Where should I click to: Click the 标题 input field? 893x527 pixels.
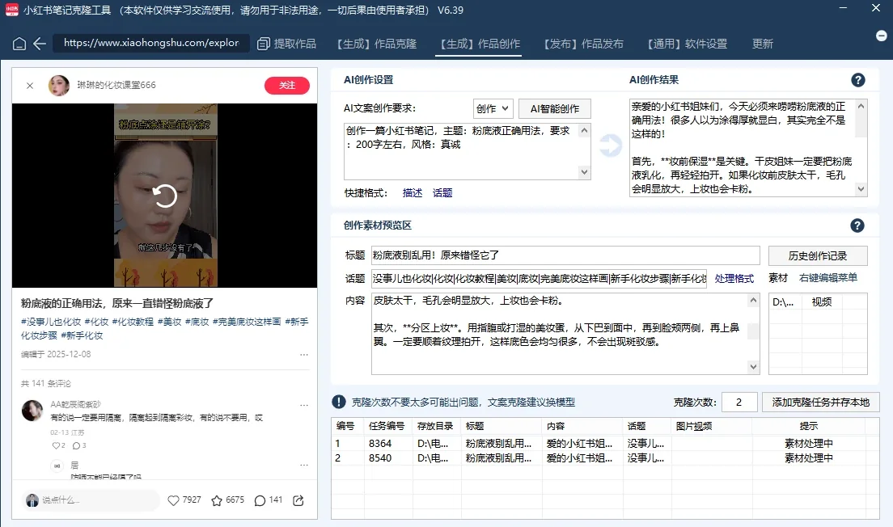point(565,255)
